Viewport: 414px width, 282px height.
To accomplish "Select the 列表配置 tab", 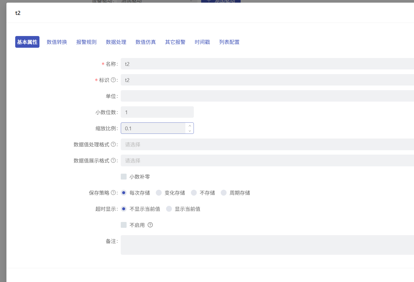I will coord(229,42).
